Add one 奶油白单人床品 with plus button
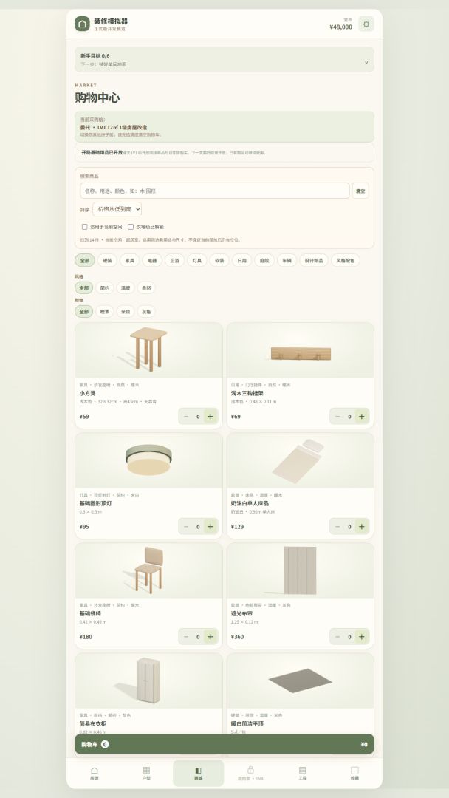 (x=362, y=526)
